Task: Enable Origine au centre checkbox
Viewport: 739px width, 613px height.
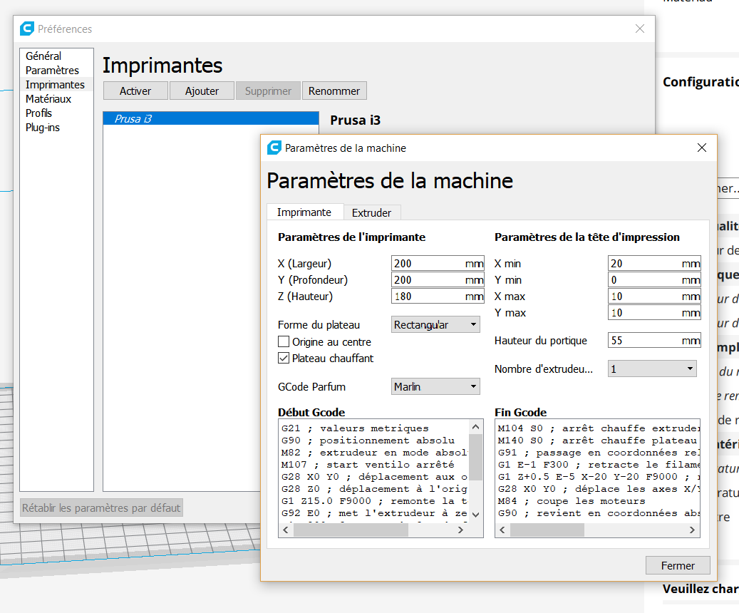Action: coord(283,341)
